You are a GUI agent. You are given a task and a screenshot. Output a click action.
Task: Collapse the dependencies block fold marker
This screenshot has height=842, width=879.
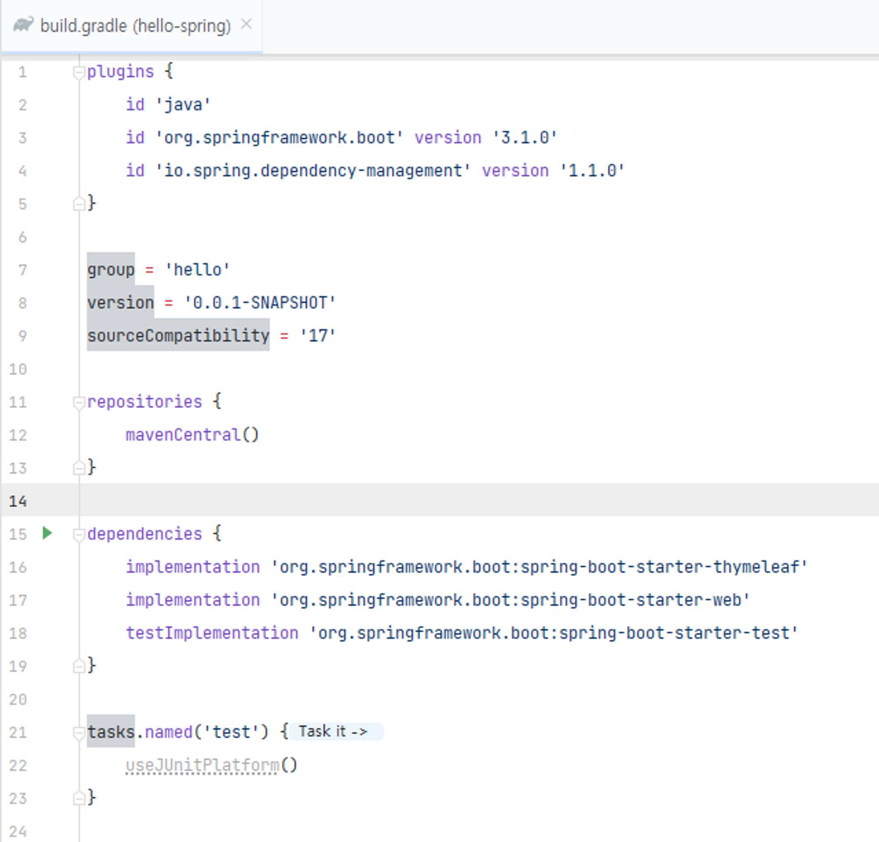(79, 534)
